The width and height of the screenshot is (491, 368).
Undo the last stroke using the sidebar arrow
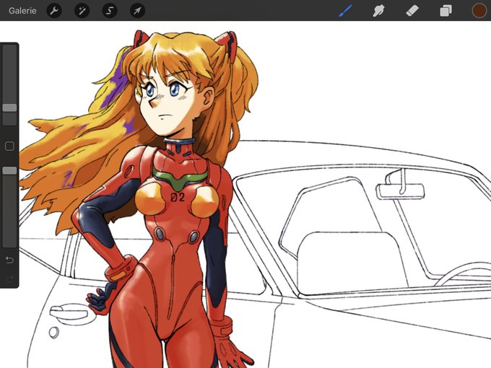[9, 260]
